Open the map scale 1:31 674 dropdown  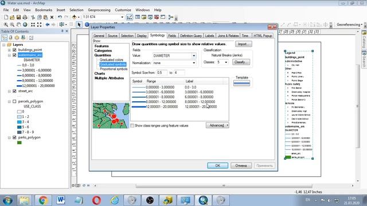[122, 17]
